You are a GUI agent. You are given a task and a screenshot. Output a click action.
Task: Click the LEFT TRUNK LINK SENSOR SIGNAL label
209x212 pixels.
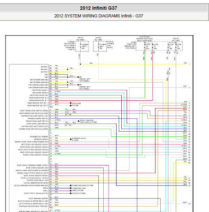tap(34, 144)
